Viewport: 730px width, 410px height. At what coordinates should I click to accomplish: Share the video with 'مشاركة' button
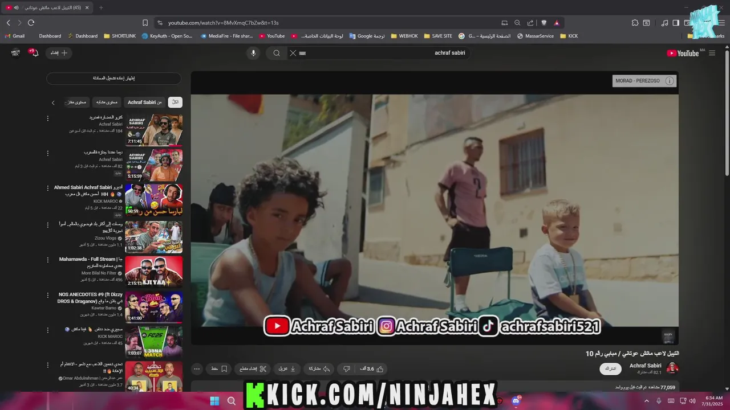click(319, 369)
